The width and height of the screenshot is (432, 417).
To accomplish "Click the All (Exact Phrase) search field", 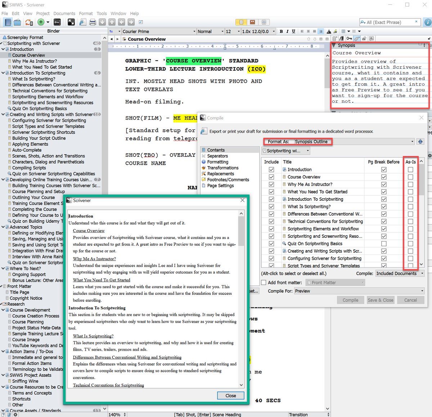I will (390, 22).
